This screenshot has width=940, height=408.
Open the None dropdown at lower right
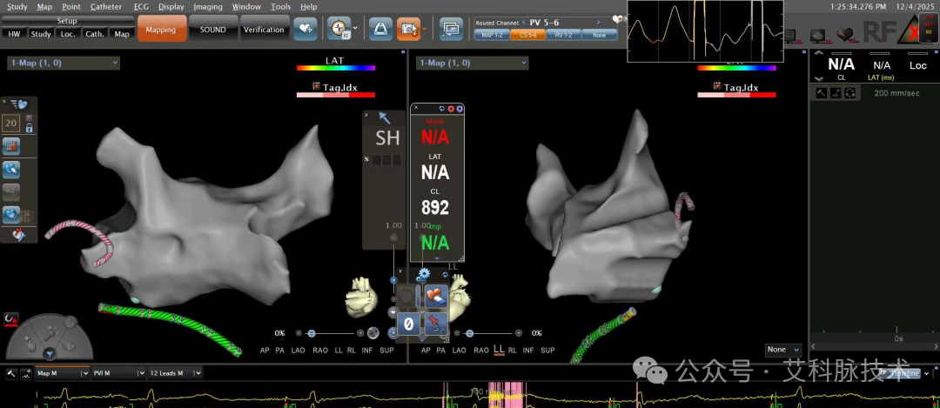(783, 350)
